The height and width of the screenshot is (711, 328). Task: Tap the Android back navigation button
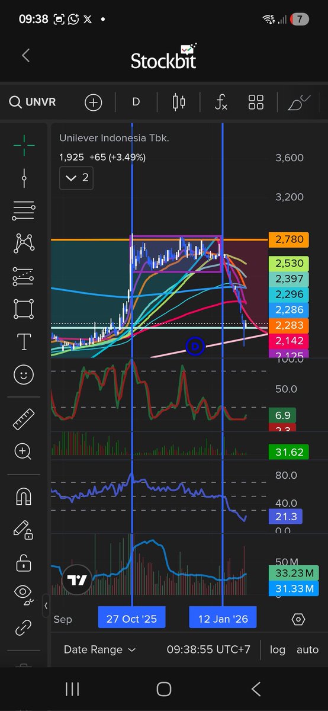coord(256,688)
